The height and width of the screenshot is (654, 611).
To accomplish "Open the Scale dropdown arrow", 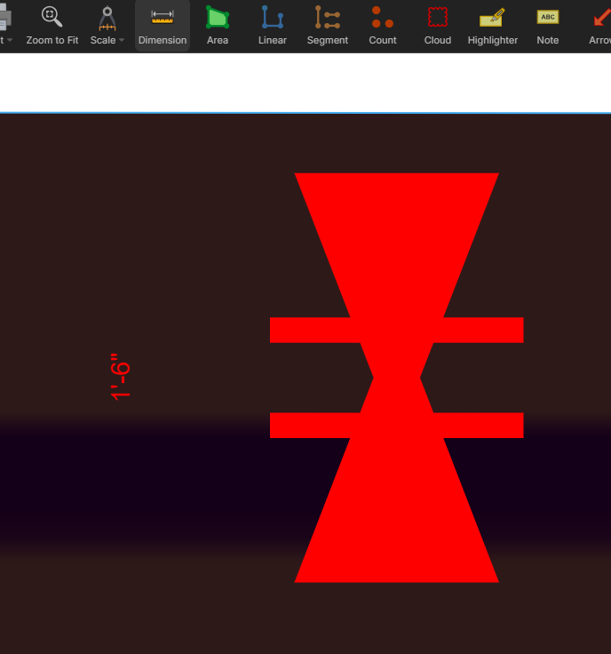I will [x=122, y=41].
